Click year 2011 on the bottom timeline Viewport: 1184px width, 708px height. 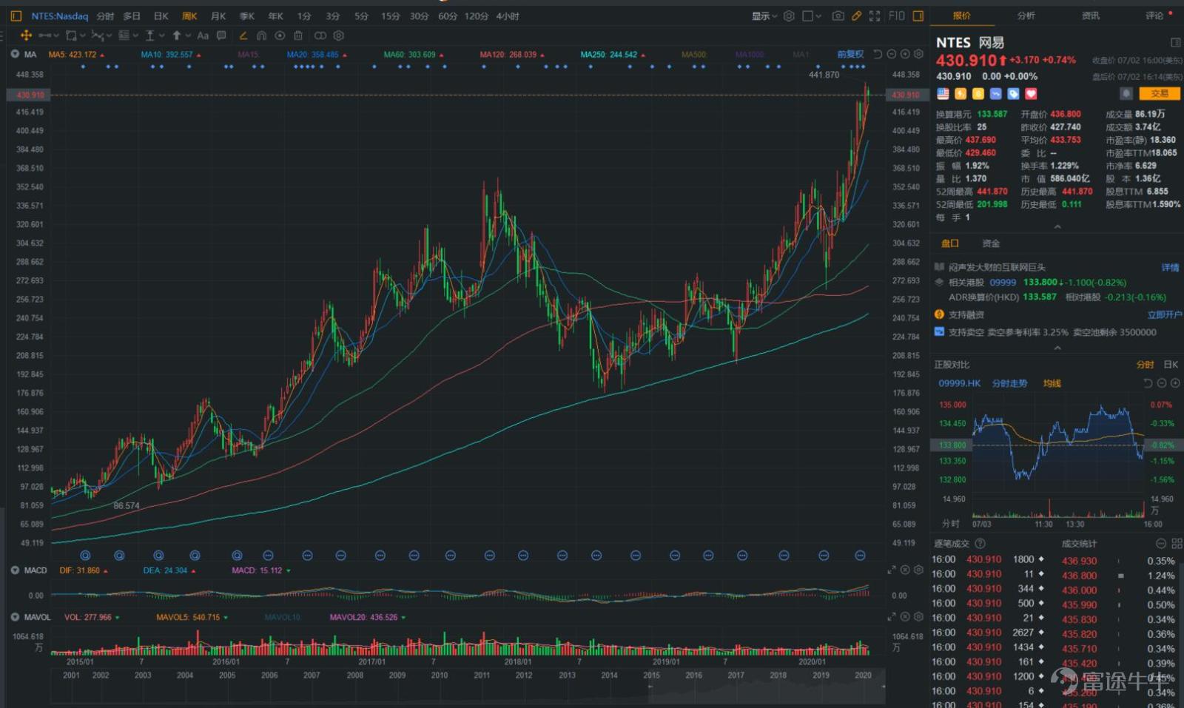coord(482,675)
